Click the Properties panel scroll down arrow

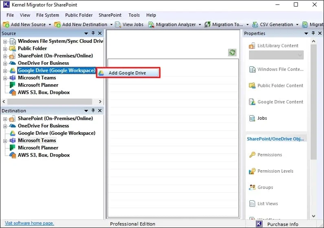tap(313, 216)
